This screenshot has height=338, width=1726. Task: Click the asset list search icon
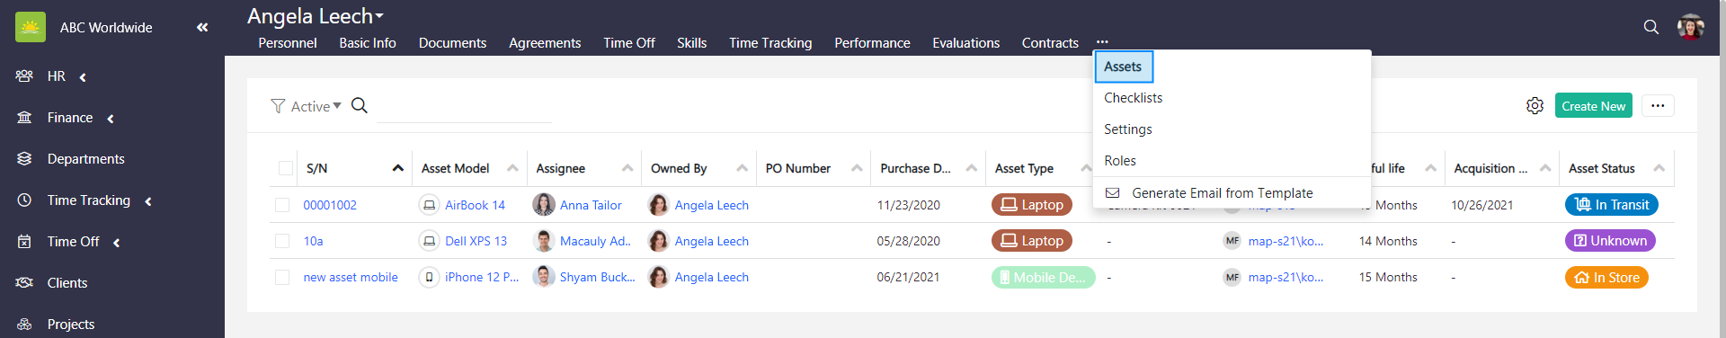click(360, 105)
